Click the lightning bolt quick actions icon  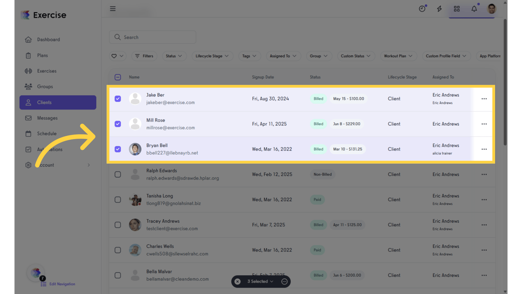(x=439, y=8)
